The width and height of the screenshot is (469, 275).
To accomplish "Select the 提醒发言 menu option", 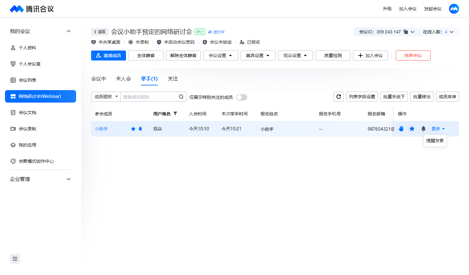I will (x=435, y=141).
